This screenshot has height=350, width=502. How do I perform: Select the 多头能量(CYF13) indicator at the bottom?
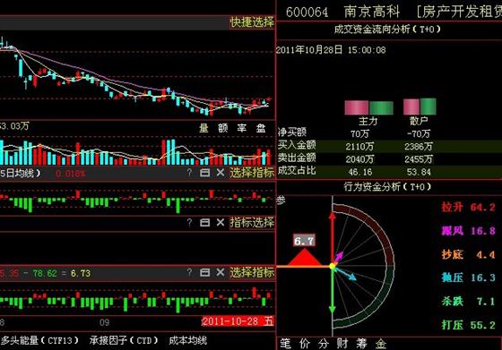[39, 341]
